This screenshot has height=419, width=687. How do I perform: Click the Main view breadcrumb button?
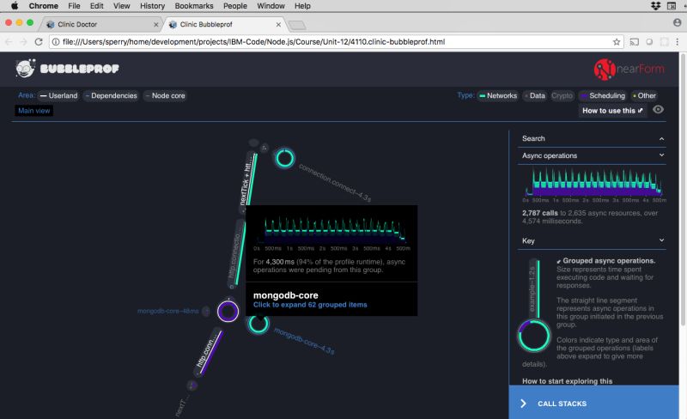pyautogui.click(x=33, y=111)
